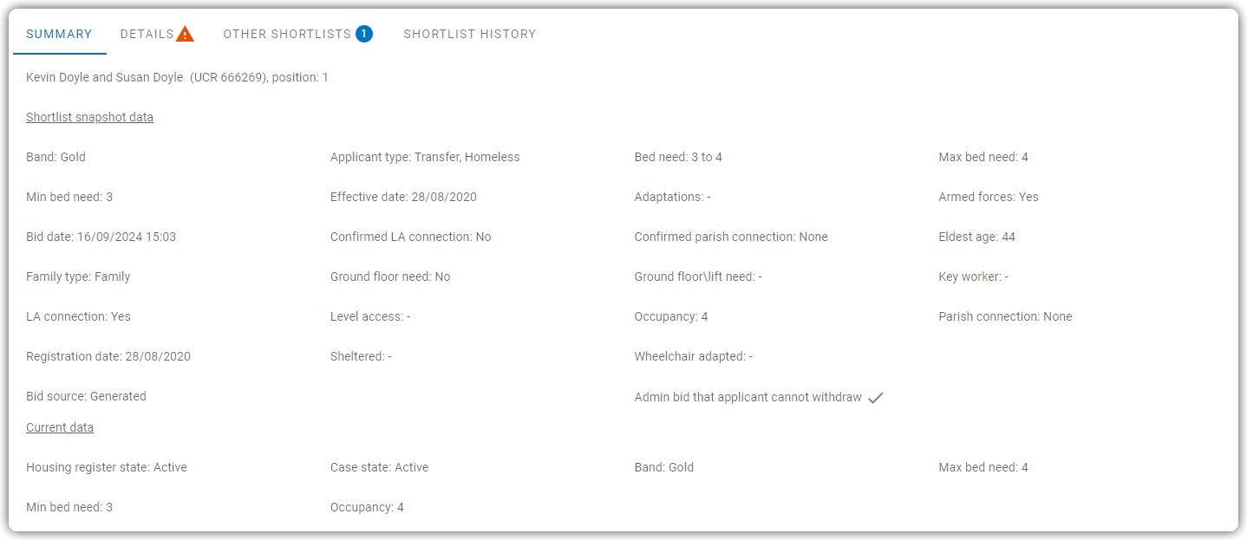Click the Registration date: 28/08/2020 text
The image size is (1247, 540).
pyautogui.click(x=108, y=356)
